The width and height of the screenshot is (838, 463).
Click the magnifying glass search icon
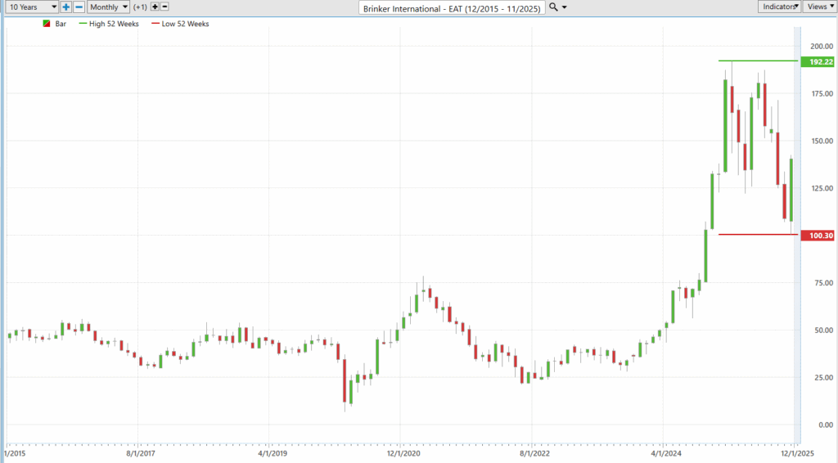coord(553,7)
